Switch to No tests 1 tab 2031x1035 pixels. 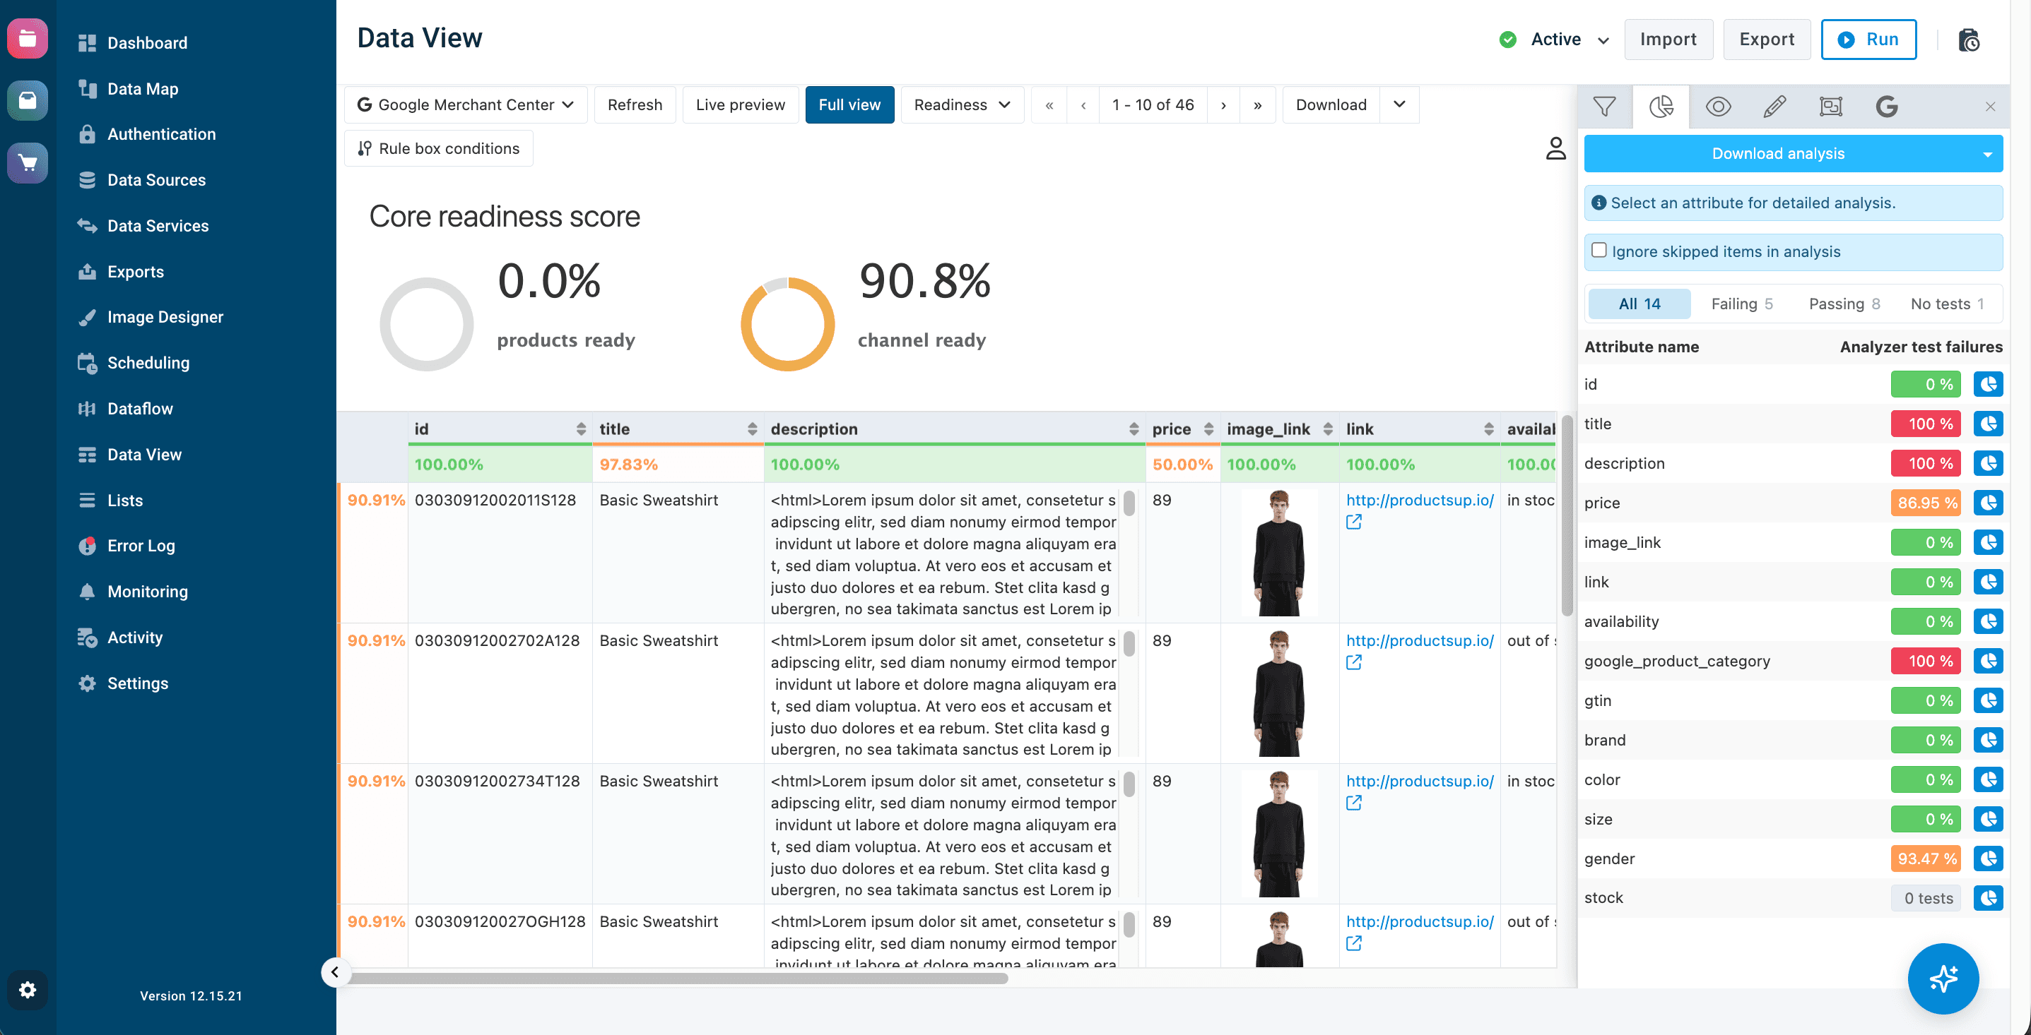1946,304
